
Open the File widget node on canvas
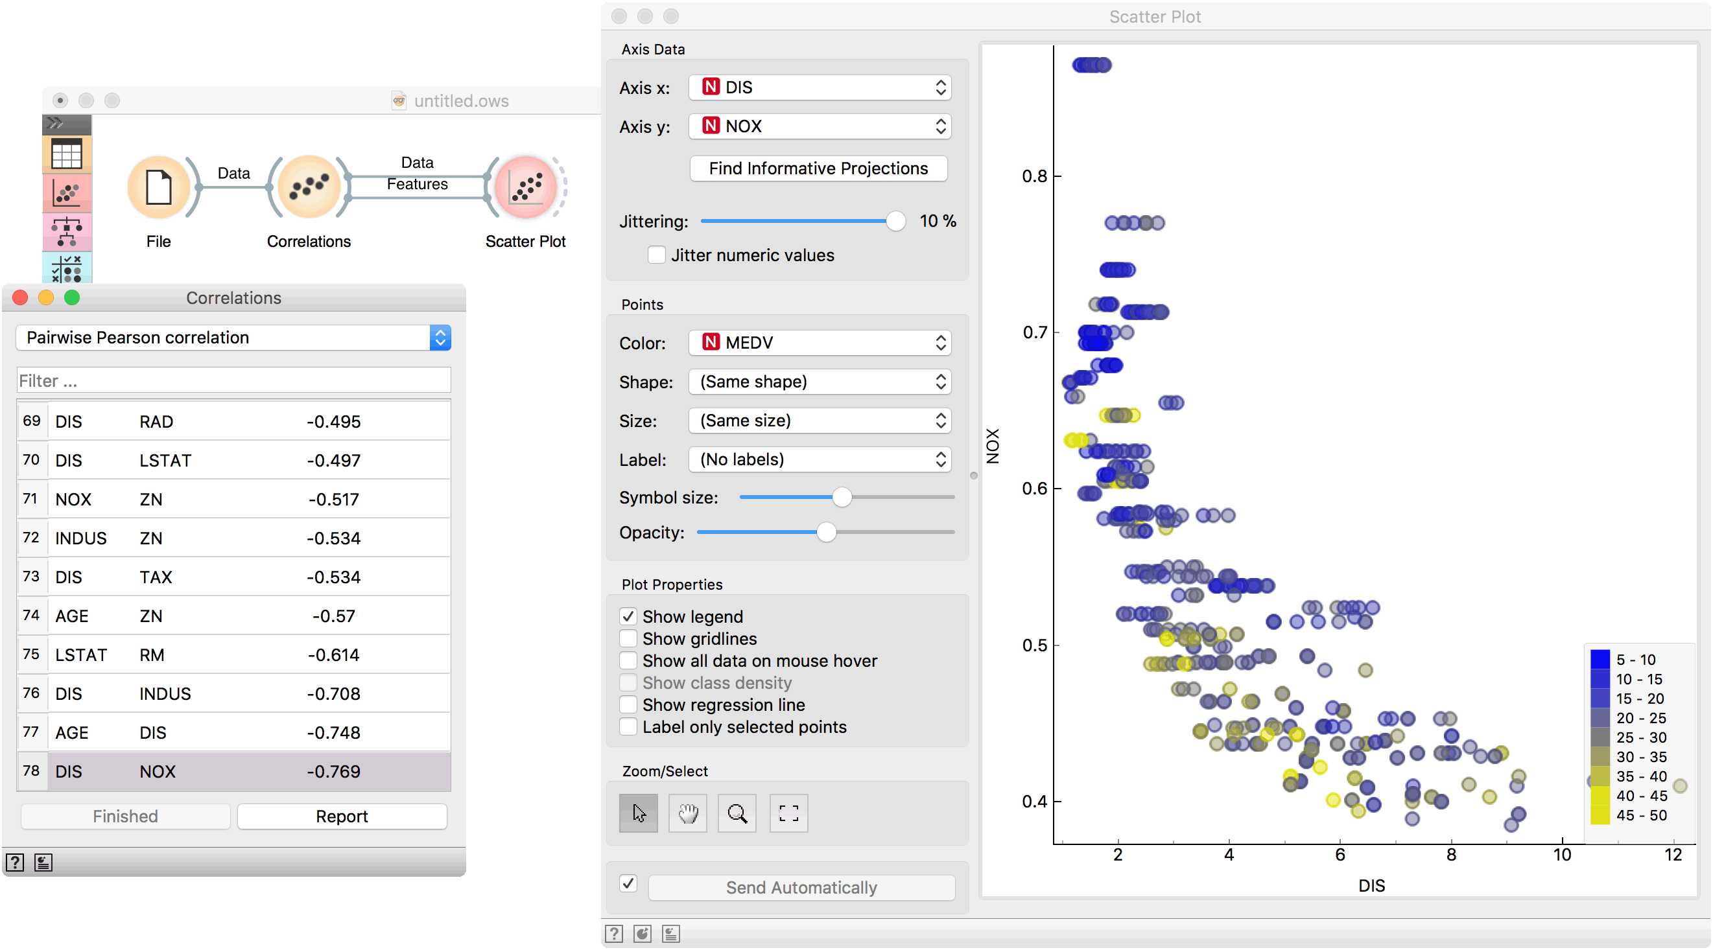(158, 187)
